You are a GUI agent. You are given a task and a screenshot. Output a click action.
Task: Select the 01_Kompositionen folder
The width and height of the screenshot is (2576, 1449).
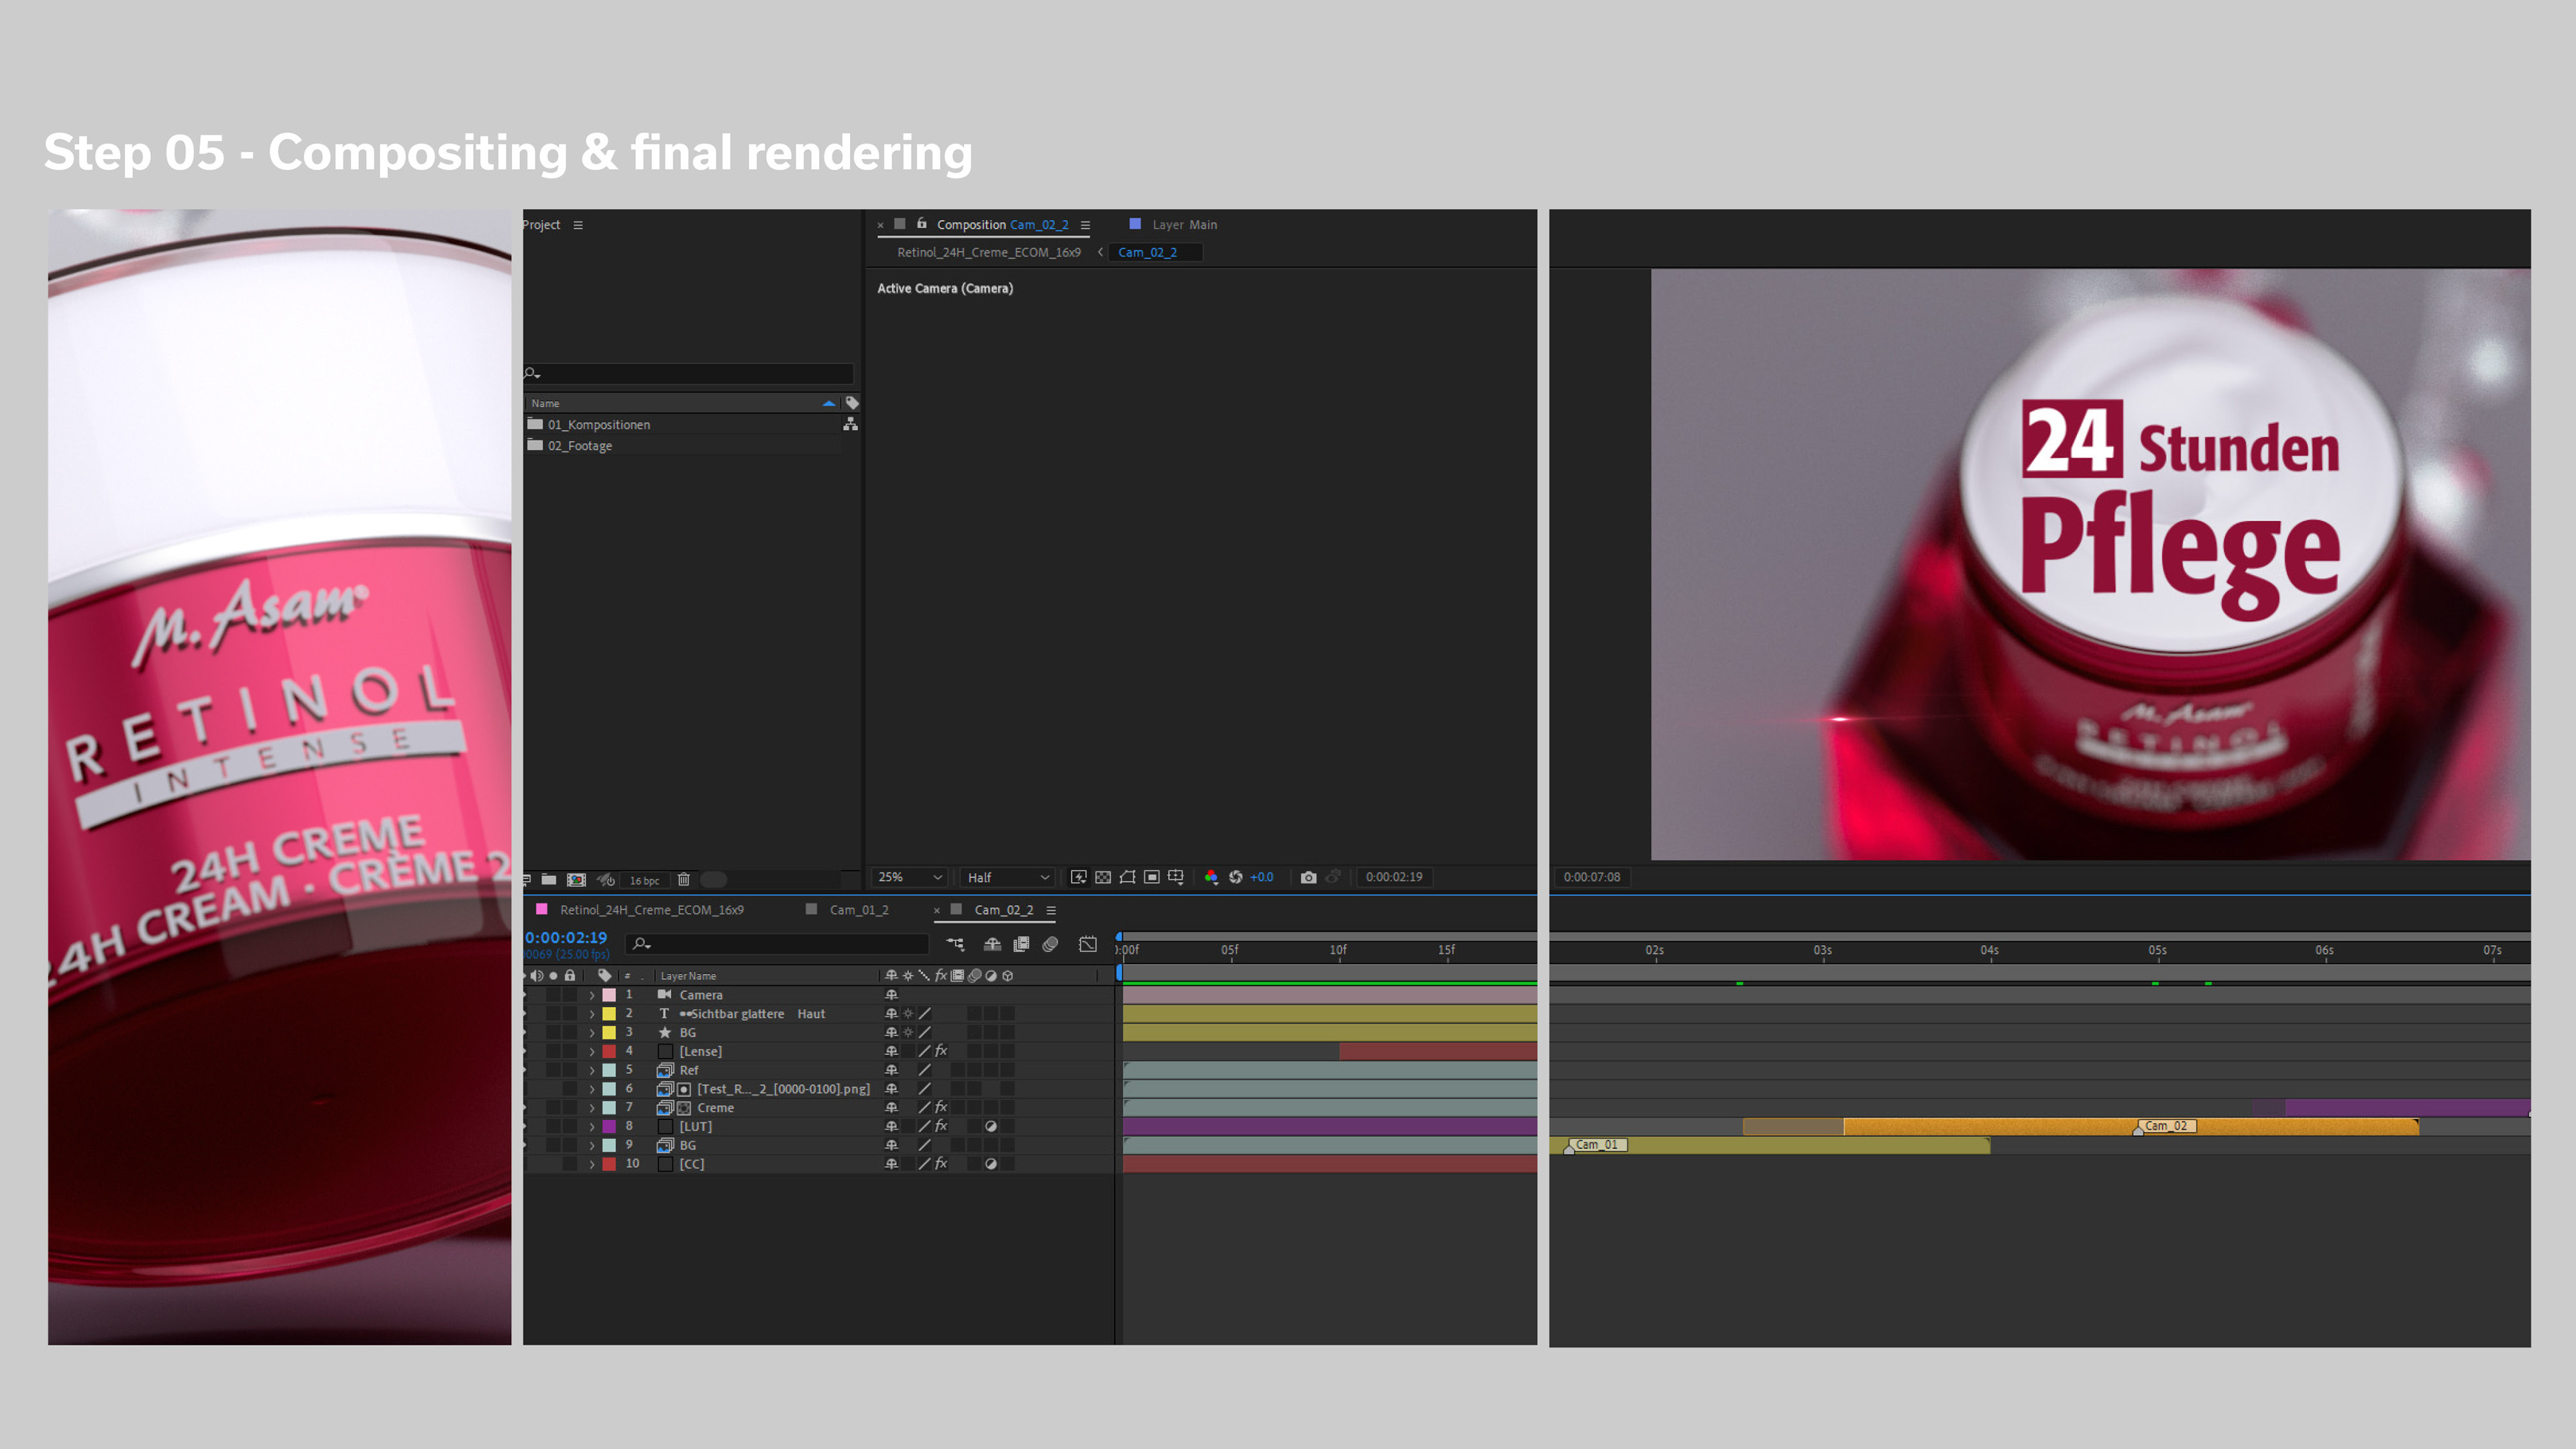point(598,425)
